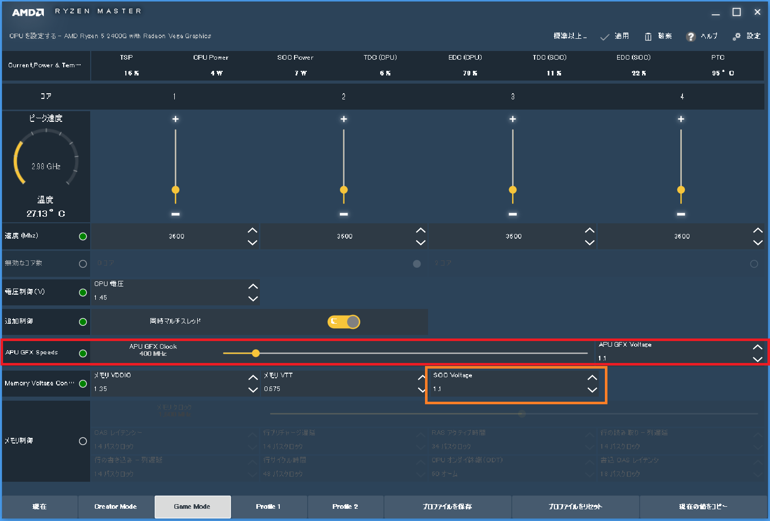Viewport: 770px width, 521px height.
Task: Decrease core 3 speed with down arrow
Action: [590, 243]
